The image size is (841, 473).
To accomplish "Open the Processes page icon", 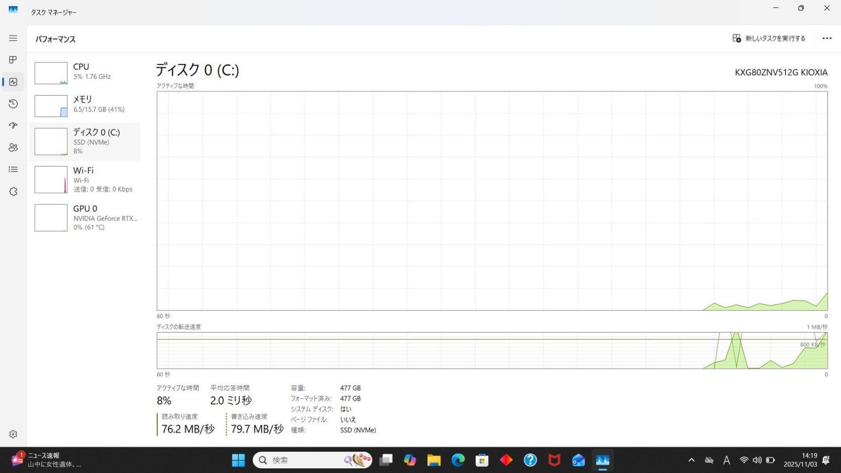I will point(13,60).
